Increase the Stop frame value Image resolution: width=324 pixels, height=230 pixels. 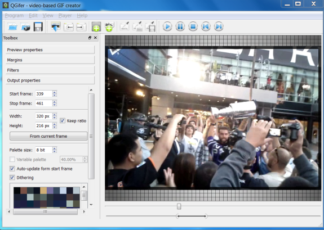tap(54, 102)
